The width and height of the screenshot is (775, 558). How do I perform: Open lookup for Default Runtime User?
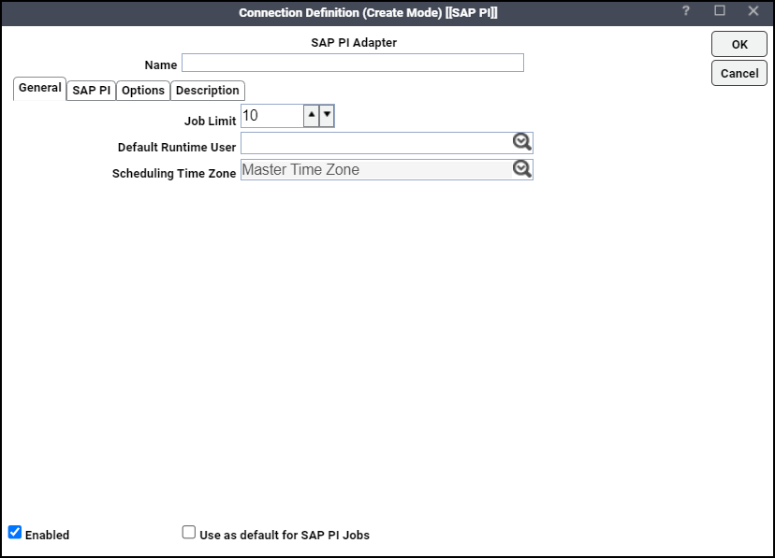point(521,142)
